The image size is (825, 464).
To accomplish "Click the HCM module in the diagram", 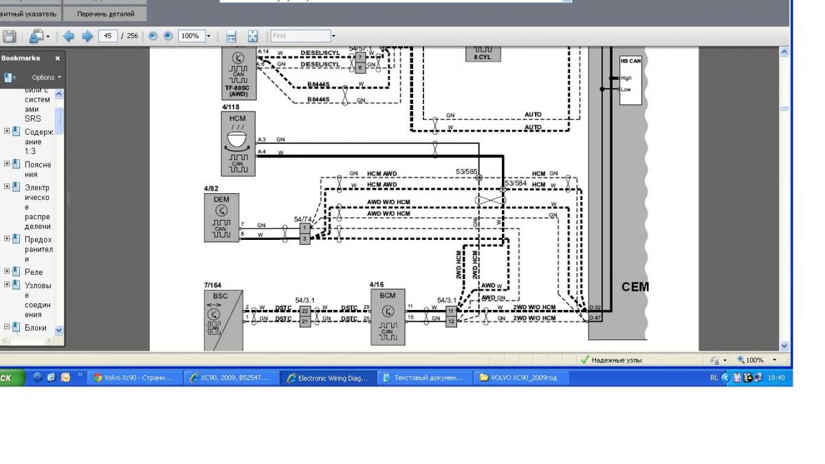I will click(238, 144).
